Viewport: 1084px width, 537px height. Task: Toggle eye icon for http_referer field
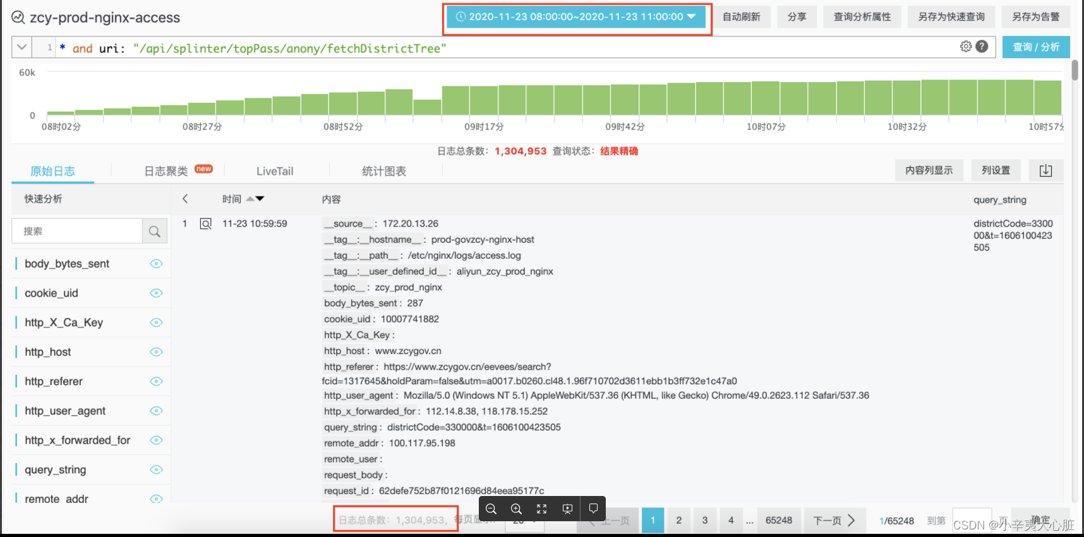156,381
